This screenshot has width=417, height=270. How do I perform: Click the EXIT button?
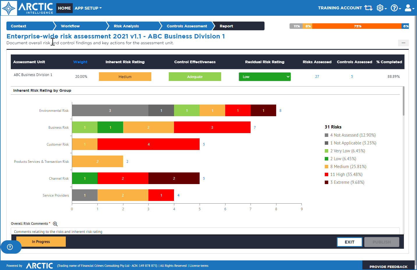pyautogui.click(x=349, y=242)
